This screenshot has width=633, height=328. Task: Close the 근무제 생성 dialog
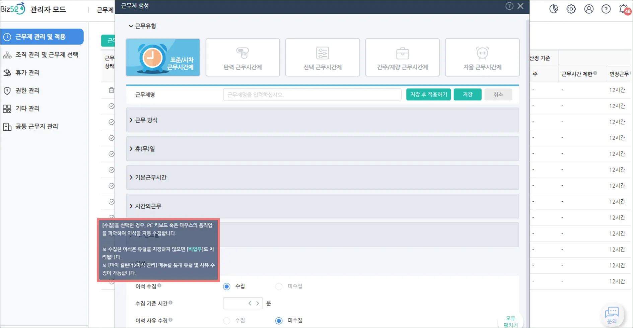520,6
